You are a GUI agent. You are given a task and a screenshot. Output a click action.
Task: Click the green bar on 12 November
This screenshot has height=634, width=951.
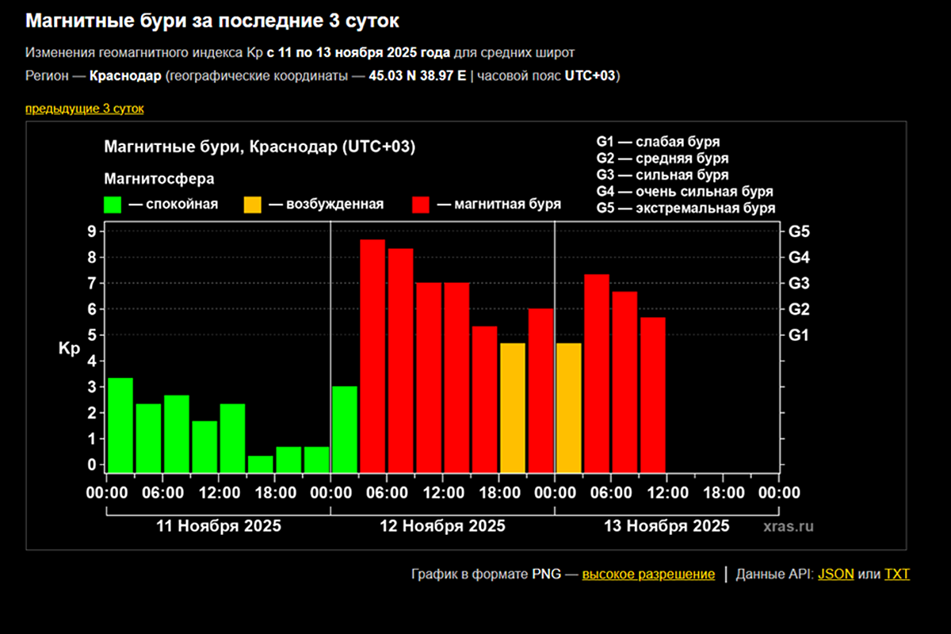tap(345, 429)
